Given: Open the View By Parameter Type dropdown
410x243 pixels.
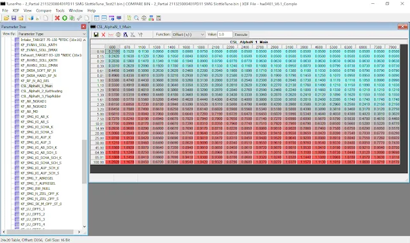Looking at the screenshot, I should pos(52,34).
